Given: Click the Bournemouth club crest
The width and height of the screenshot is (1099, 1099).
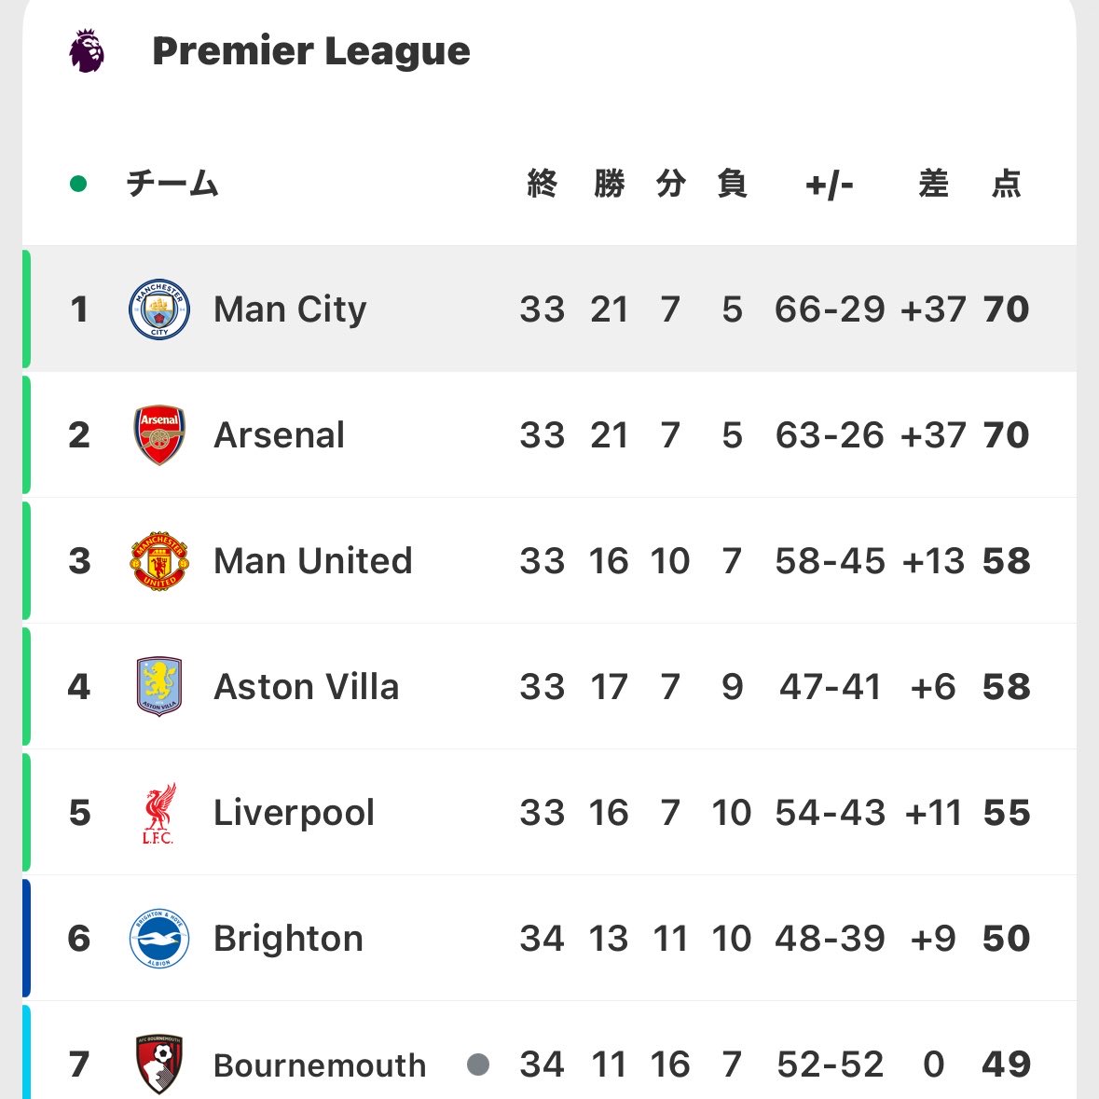Looking at the screenshot, I should tap(159, 1064).
